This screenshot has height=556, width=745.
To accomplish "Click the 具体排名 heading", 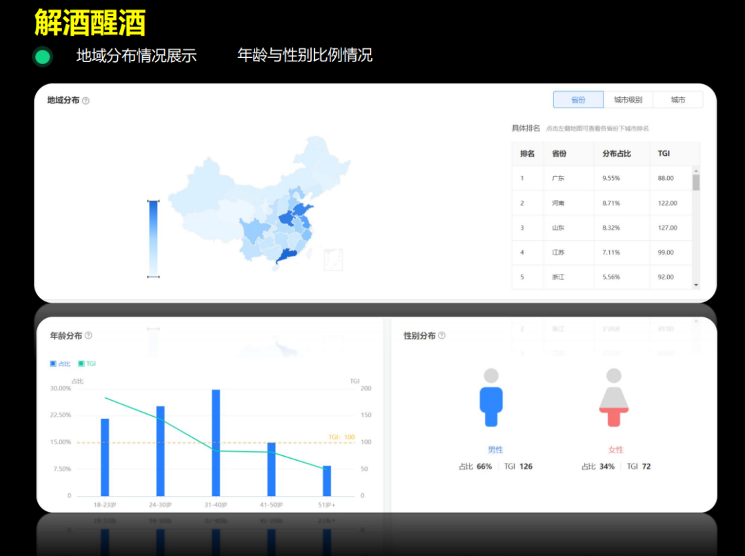I will tap(526, 128).
